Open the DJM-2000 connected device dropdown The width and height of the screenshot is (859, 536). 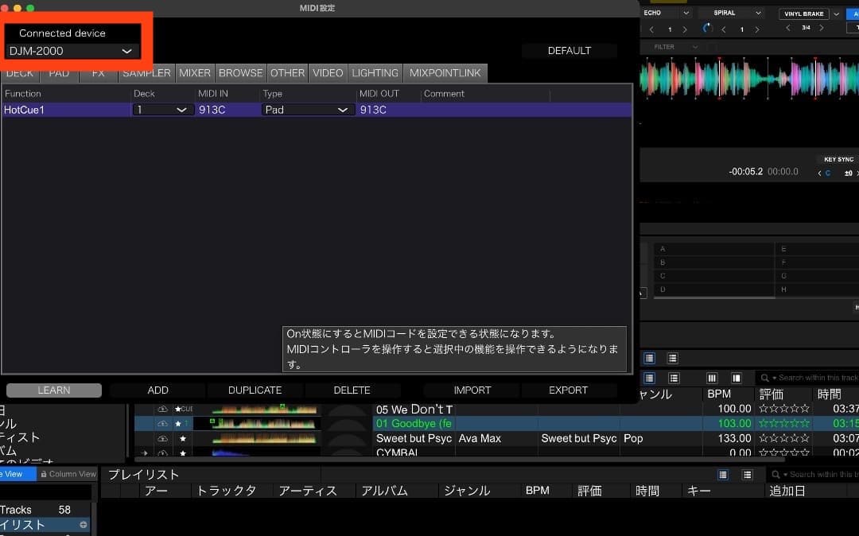[x=72, y=51]
